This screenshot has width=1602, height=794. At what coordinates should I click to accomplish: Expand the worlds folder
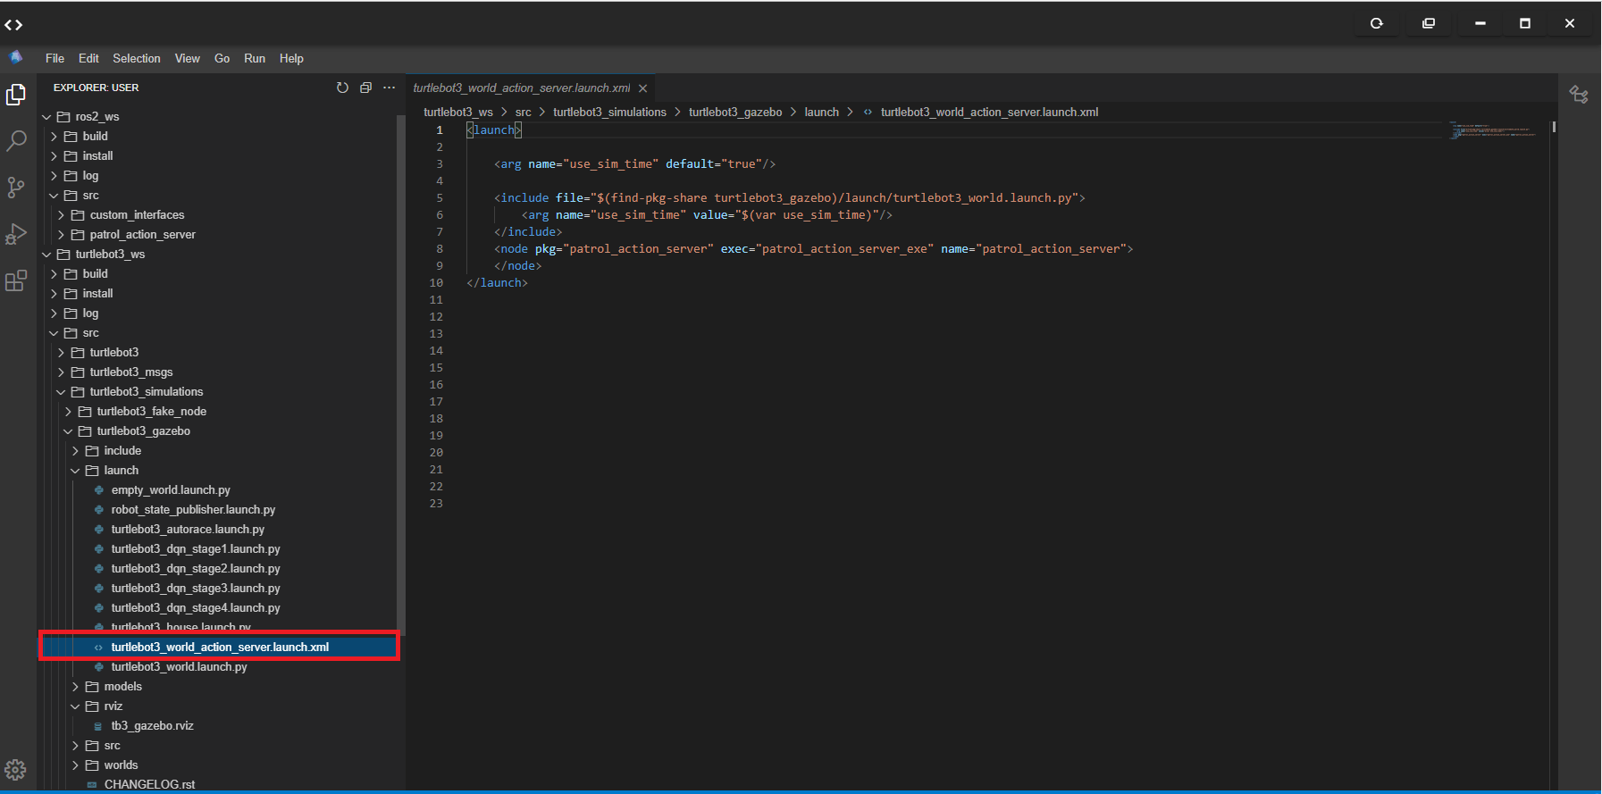coord(75,765)
